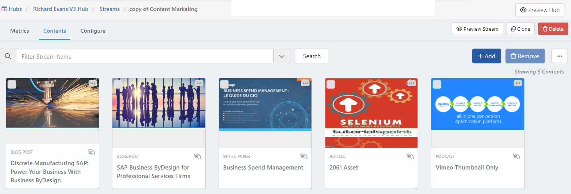The height and width of the screenshot is (194, 571).
Task: Click the ARTICLE type label
Action: point(338,156)
